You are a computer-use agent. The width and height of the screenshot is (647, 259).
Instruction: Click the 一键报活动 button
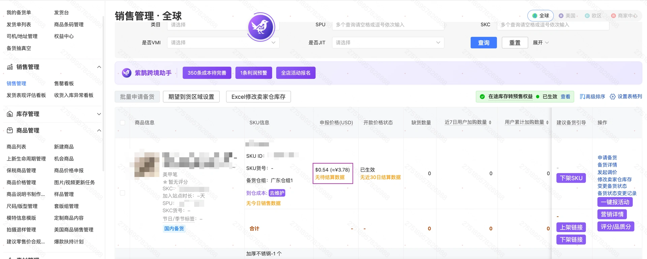point(615,202)
